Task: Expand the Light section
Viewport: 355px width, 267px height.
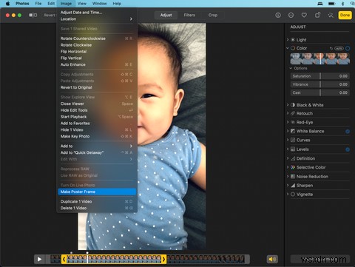Action: point(288,40)
